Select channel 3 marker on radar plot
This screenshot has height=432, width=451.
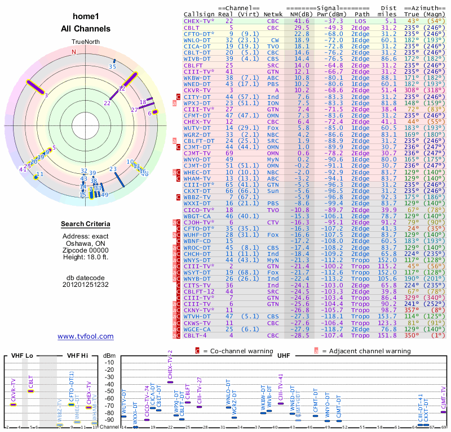(36, 87)
